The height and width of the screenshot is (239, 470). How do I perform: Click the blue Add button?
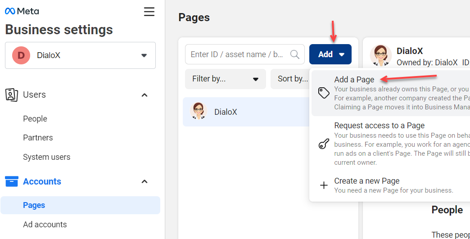coord(330,54)
